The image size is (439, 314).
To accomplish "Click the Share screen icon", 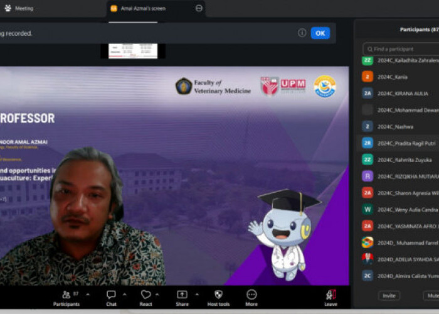I will tap(182, 295).
